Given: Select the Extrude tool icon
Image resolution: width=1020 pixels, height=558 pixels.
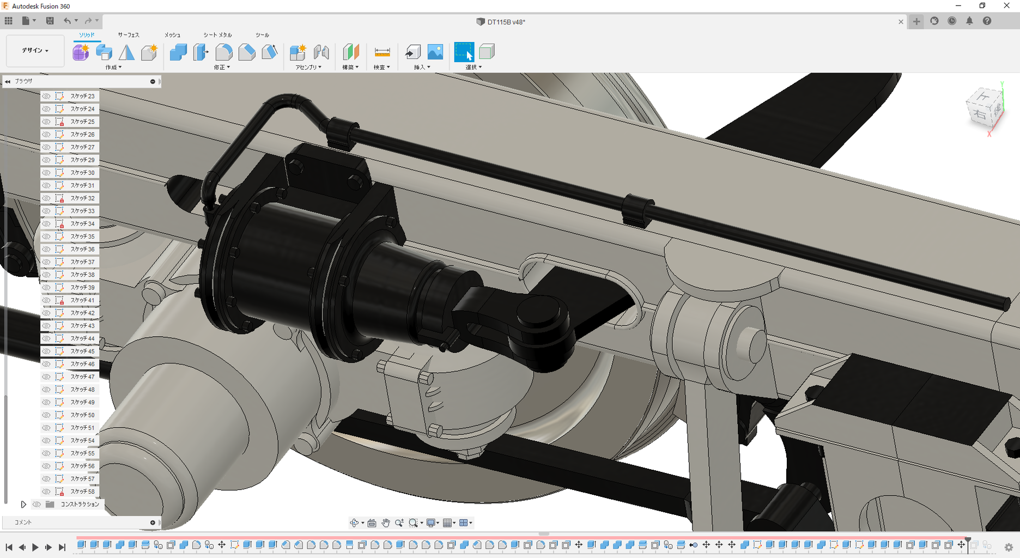Looking at the screenshot, I should pos(104,52).
